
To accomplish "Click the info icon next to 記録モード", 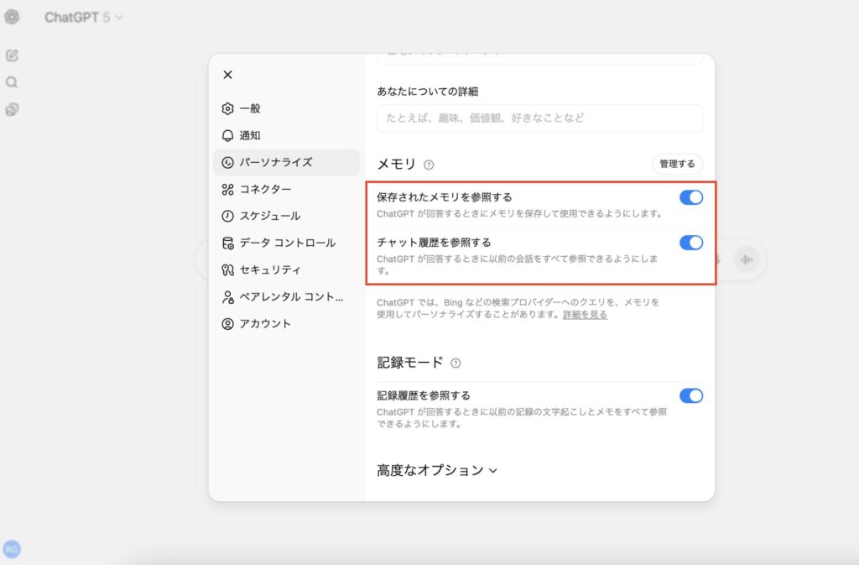I will click(456, 364).
